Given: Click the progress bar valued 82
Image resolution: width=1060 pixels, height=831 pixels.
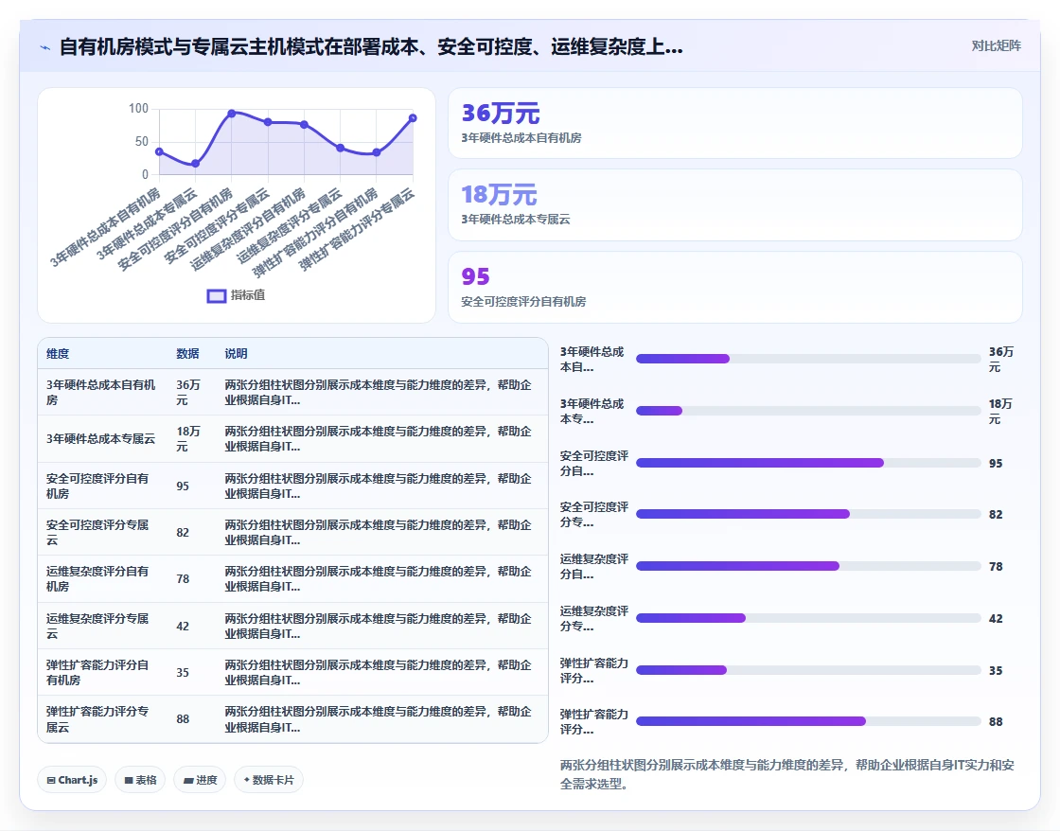Looking at the screenshot, I should (808, 515).
